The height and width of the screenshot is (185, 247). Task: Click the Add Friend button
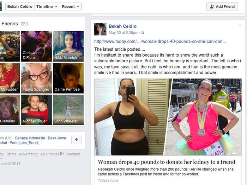[x=222, y=7]
